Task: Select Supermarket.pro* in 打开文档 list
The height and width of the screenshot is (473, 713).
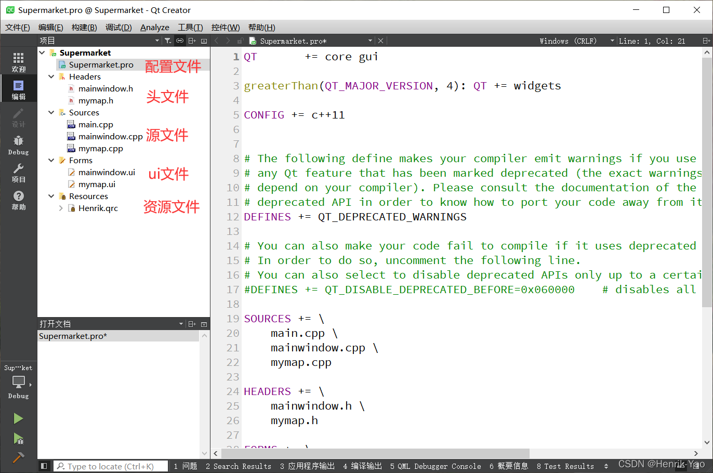Action: [118, 336]
